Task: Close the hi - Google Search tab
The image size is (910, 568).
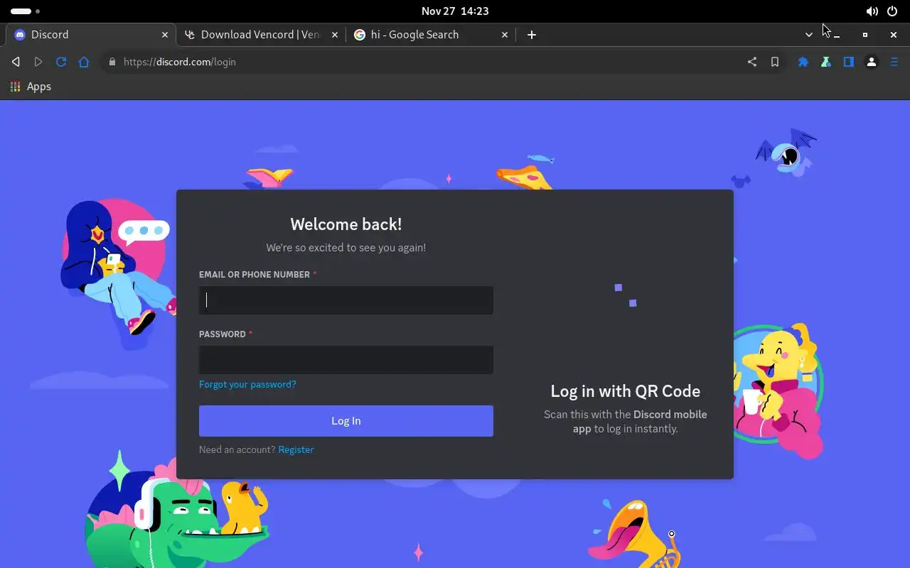Action: (x=505, y=34)
